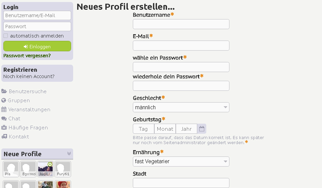Click the Häufige Fragen medkit icon

(4, 128)
